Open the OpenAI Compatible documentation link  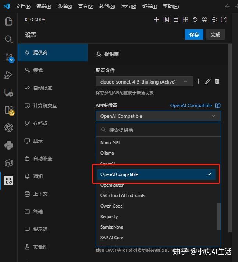coord(191,106)
